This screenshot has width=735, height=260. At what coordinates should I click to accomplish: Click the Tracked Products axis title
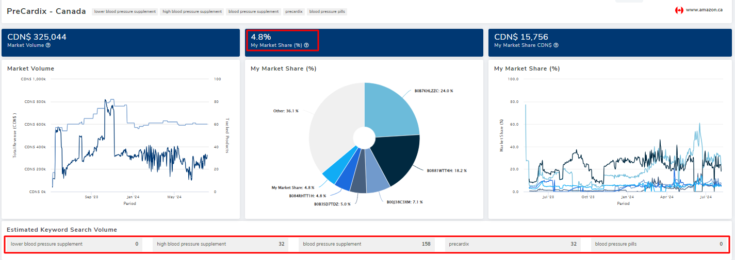coord(227,135)
